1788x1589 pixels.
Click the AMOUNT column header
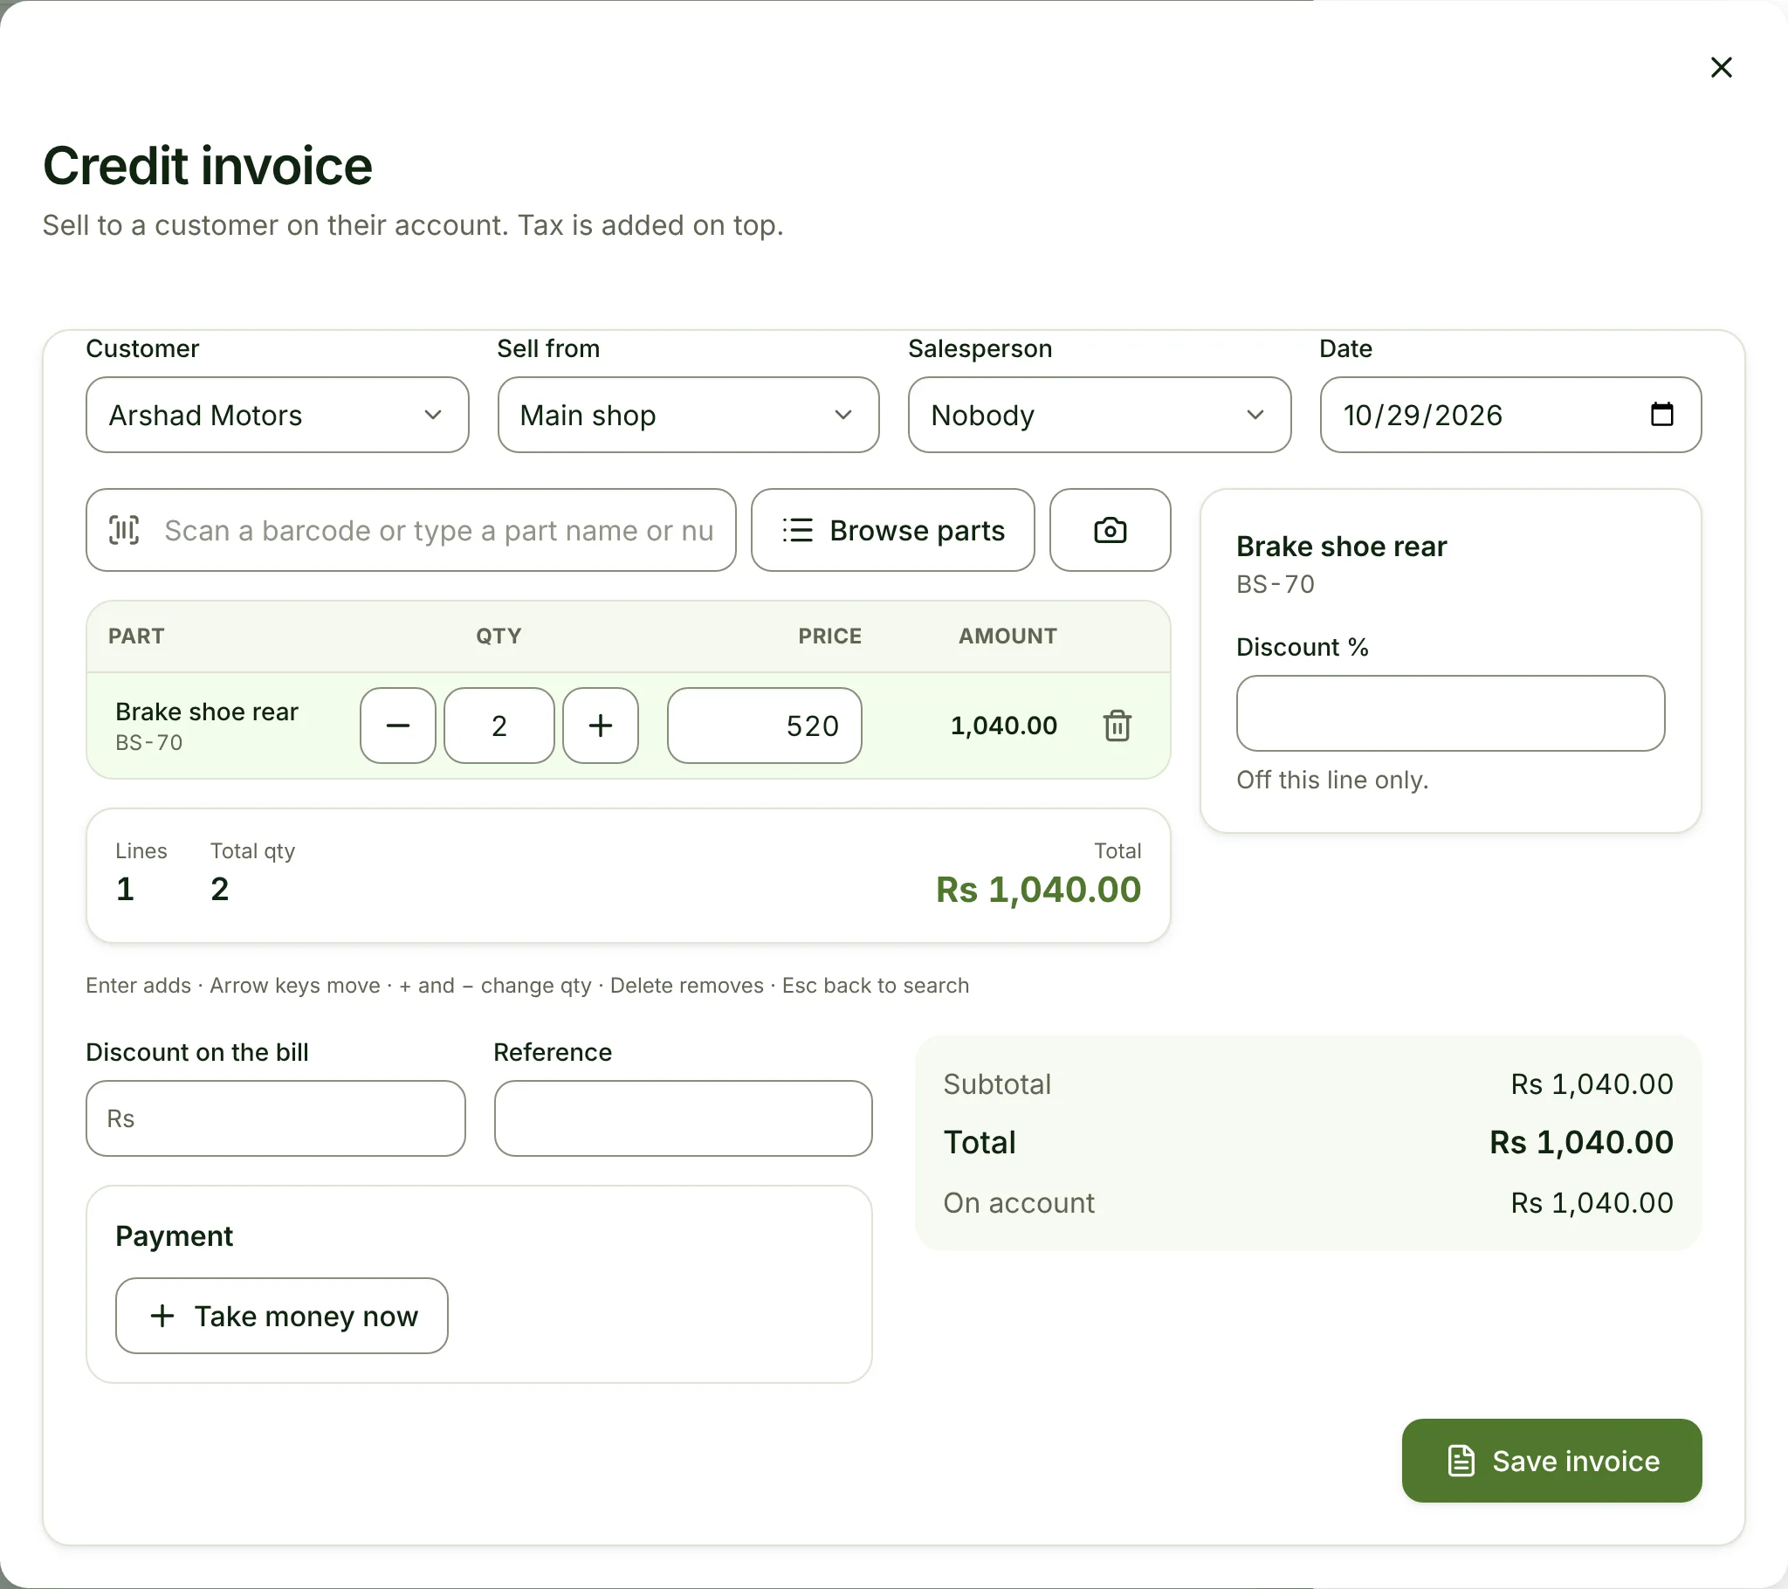[x=1007, y=636]
